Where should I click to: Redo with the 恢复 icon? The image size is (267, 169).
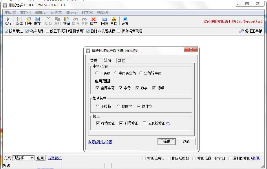coord(84,21)
